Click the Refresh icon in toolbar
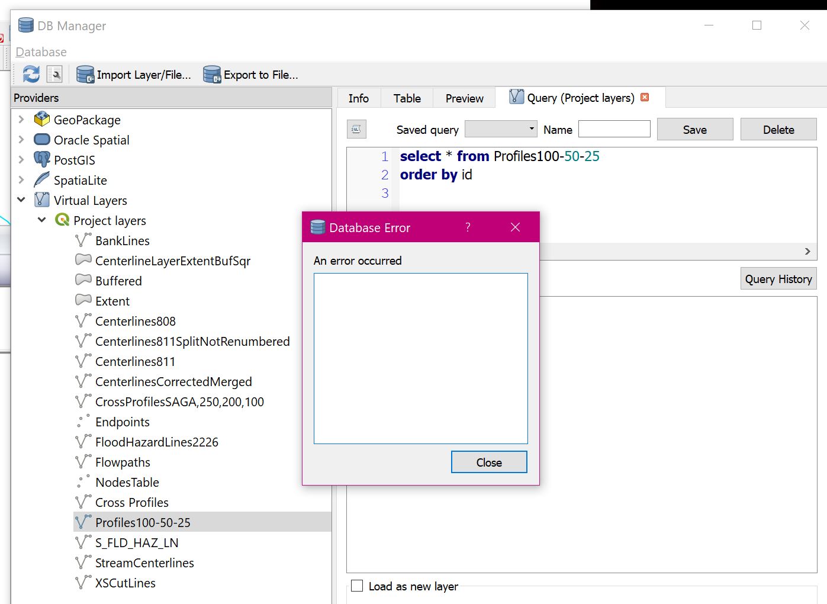This screenshot has height=604, width=827. tap(31, 75)
